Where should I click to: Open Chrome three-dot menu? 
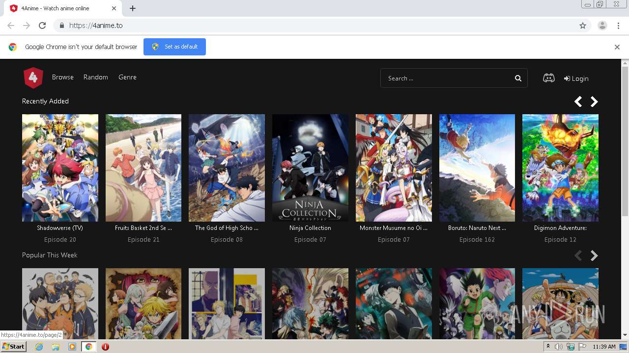(x=618, y=25)
